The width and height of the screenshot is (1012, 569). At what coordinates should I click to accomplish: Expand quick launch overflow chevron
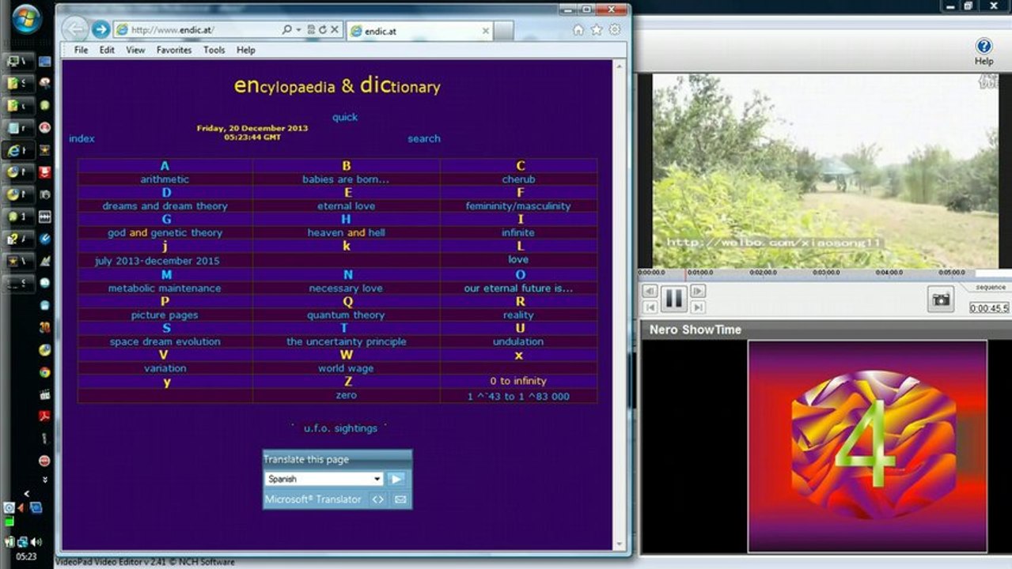pos(45,480)
